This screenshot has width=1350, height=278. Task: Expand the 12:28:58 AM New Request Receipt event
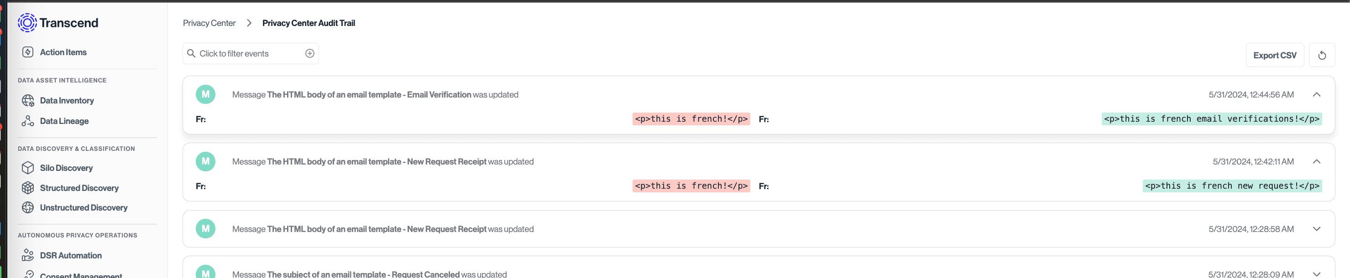tap(1316, 229)
